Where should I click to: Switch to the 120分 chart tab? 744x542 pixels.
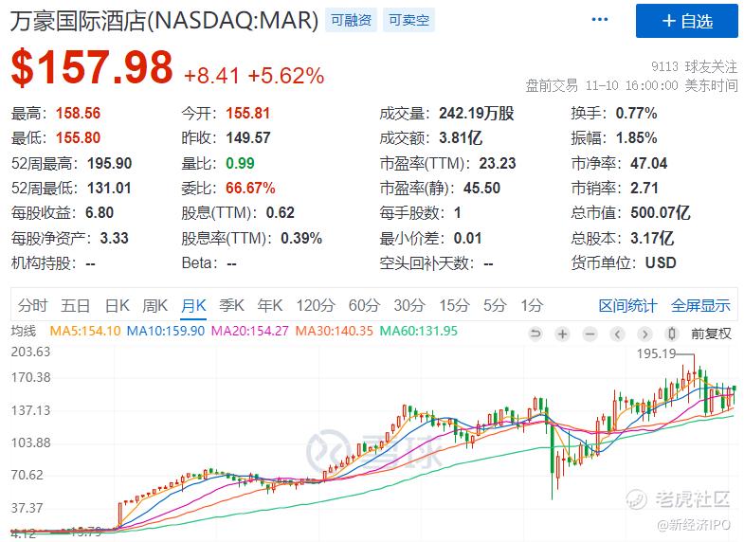pos(316,305)
